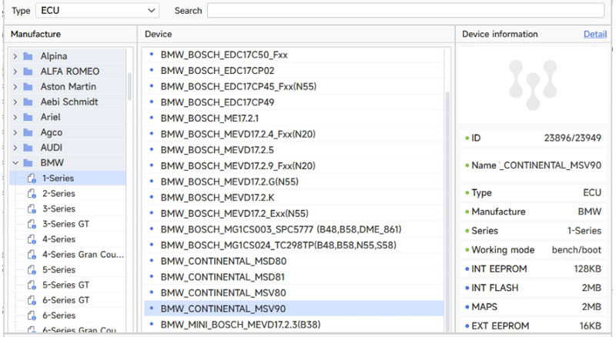Click the 3-Series GT model icon

[32, 224]
